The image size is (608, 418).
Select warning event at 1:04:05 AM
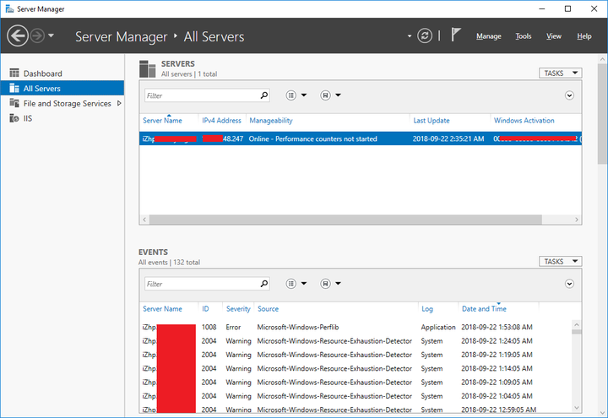[x=356, y=396]
